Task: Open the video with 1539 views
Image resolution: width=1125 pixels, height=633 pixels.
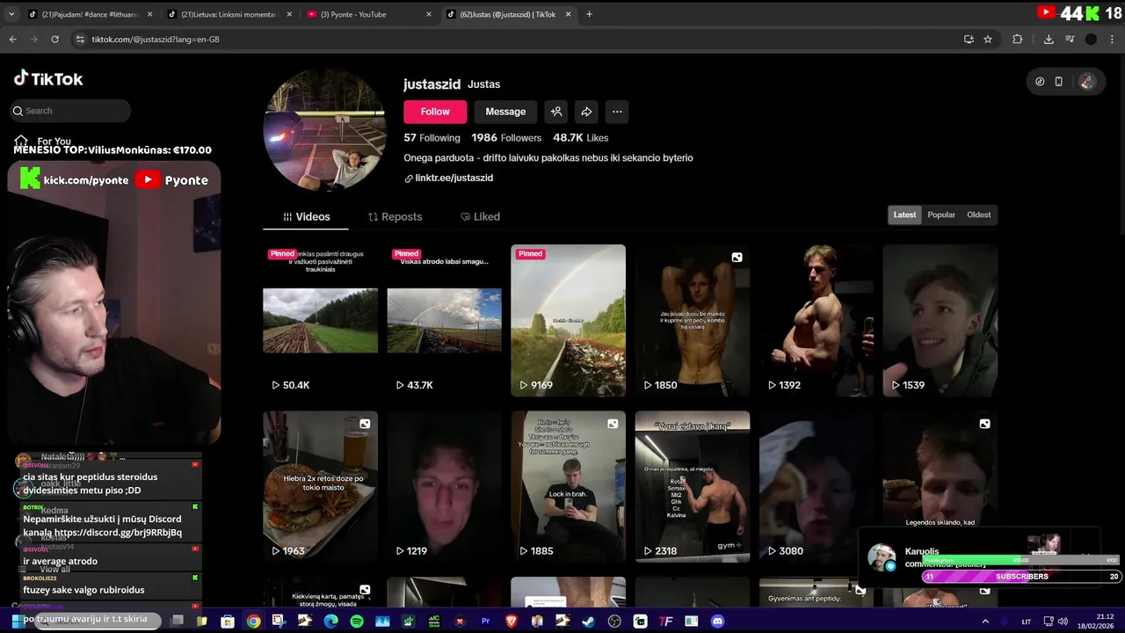Action: pos(940,320)
